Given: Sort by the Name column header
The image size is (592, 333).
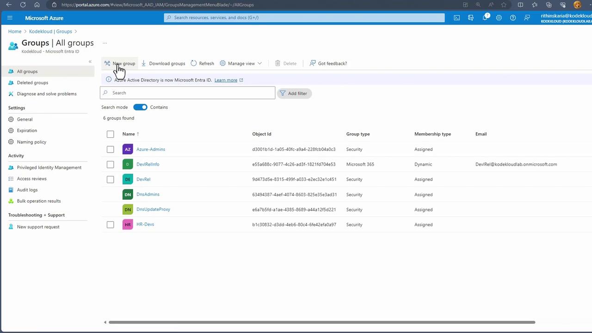Looking at the screenshot, I should pos(129,134).
